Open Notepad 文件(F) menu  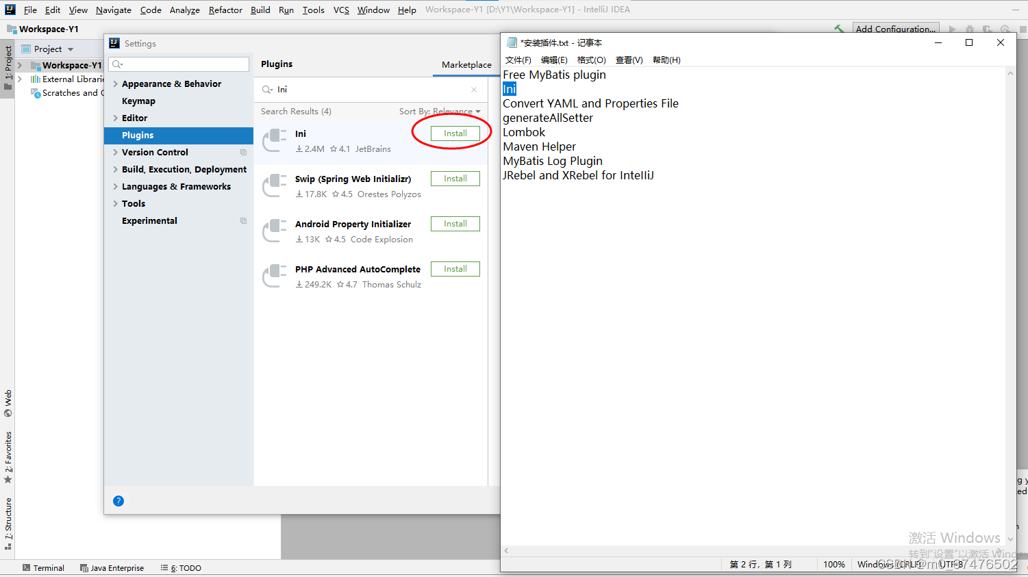[518, 60]
